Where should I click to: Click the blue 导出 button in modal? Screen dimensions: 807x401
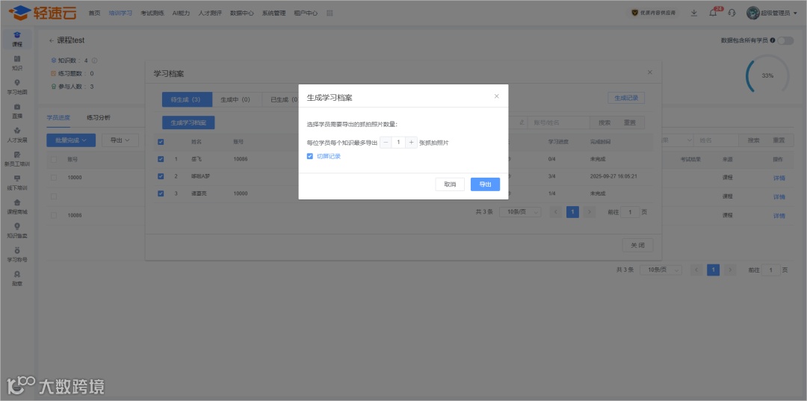tap(485, 184)
